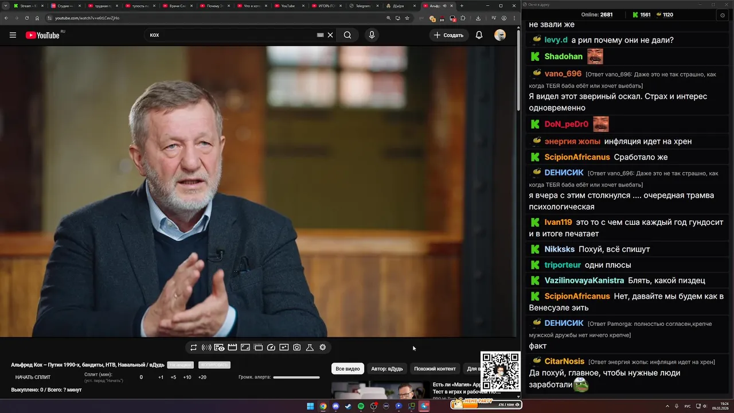Open the recommended video thumbnail below chips
The height and width of the screenshot is (413, 734).
(381, 390)
